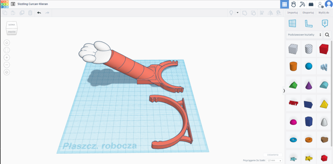Toggle show all hidden lightbulb

(x=231, y=13)
